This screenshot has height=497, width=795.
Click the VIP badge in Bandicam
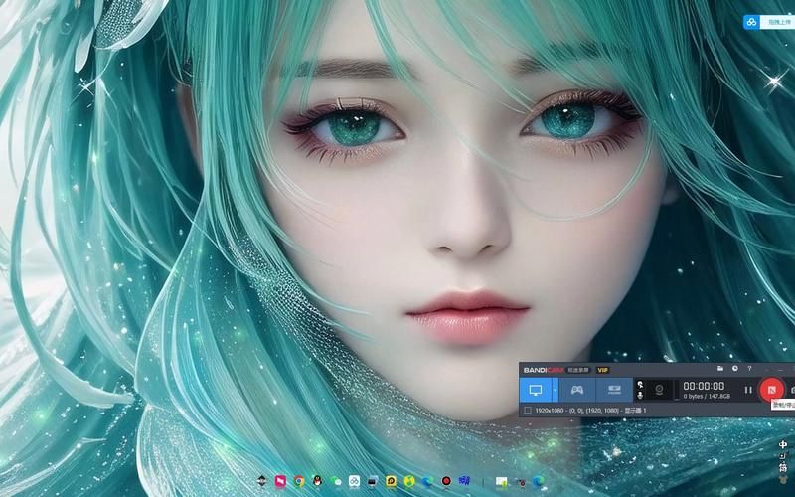(x=602, y=370)
